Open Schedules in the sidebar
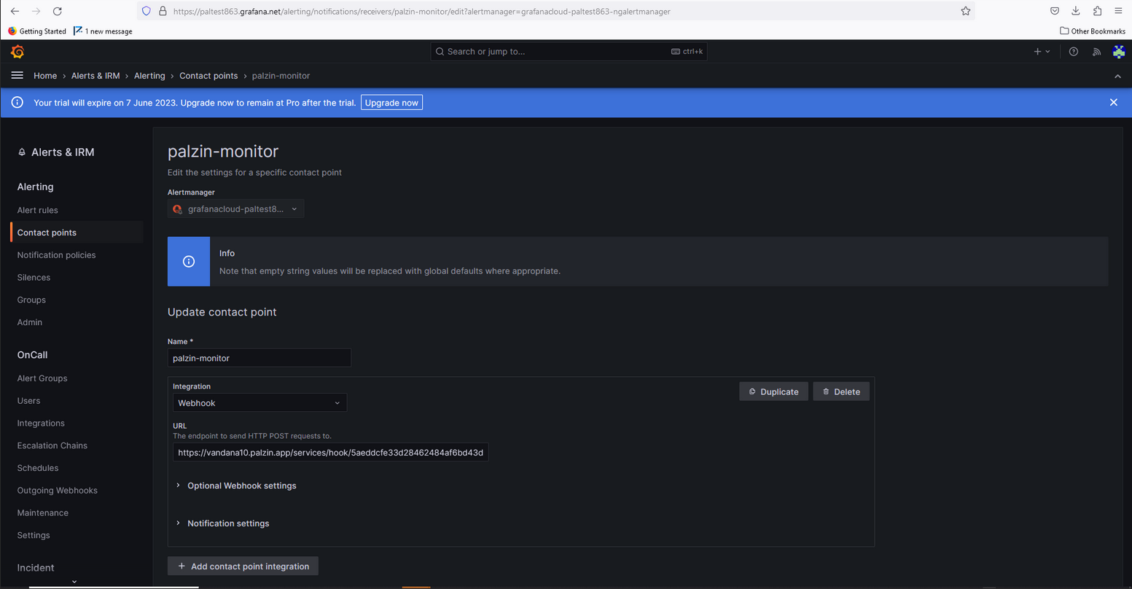 (x=38, y=468)
